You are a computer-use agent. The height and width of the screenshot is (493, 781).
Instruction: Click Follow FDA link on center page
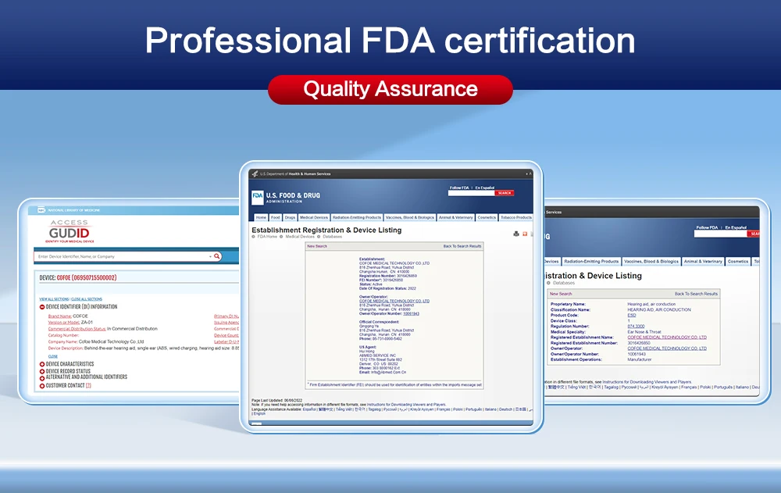[x=459, y=188]
